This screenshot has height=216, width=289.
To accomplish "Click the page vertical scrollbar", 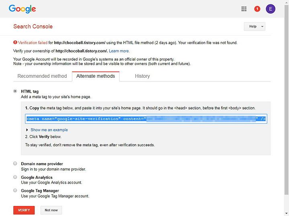I will [x=287, y=100].
